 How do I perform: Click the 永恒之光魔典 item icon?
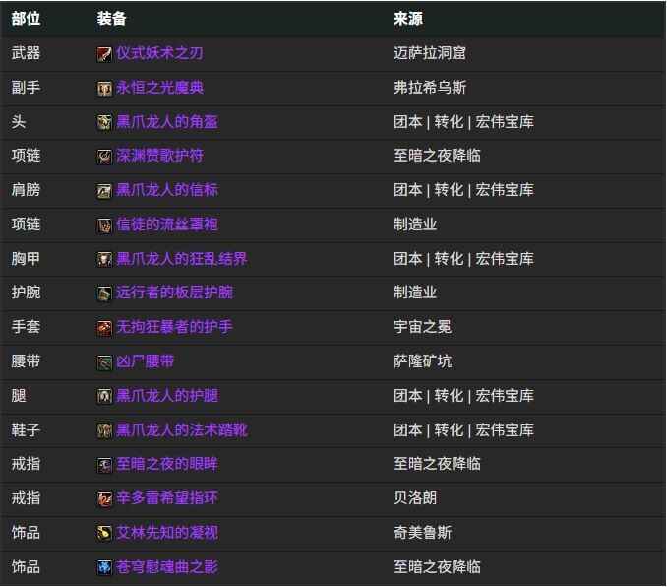[x=104, y=89]
